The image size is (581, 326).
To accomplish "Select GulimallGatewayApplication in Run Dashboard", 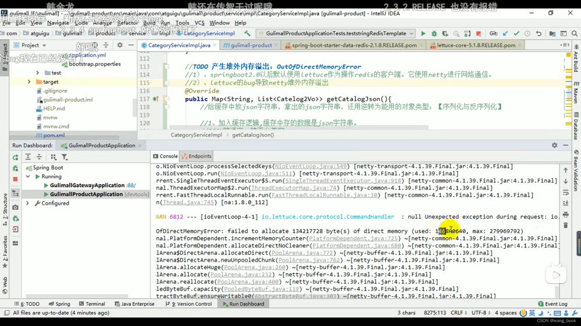I will coord(87,186).
